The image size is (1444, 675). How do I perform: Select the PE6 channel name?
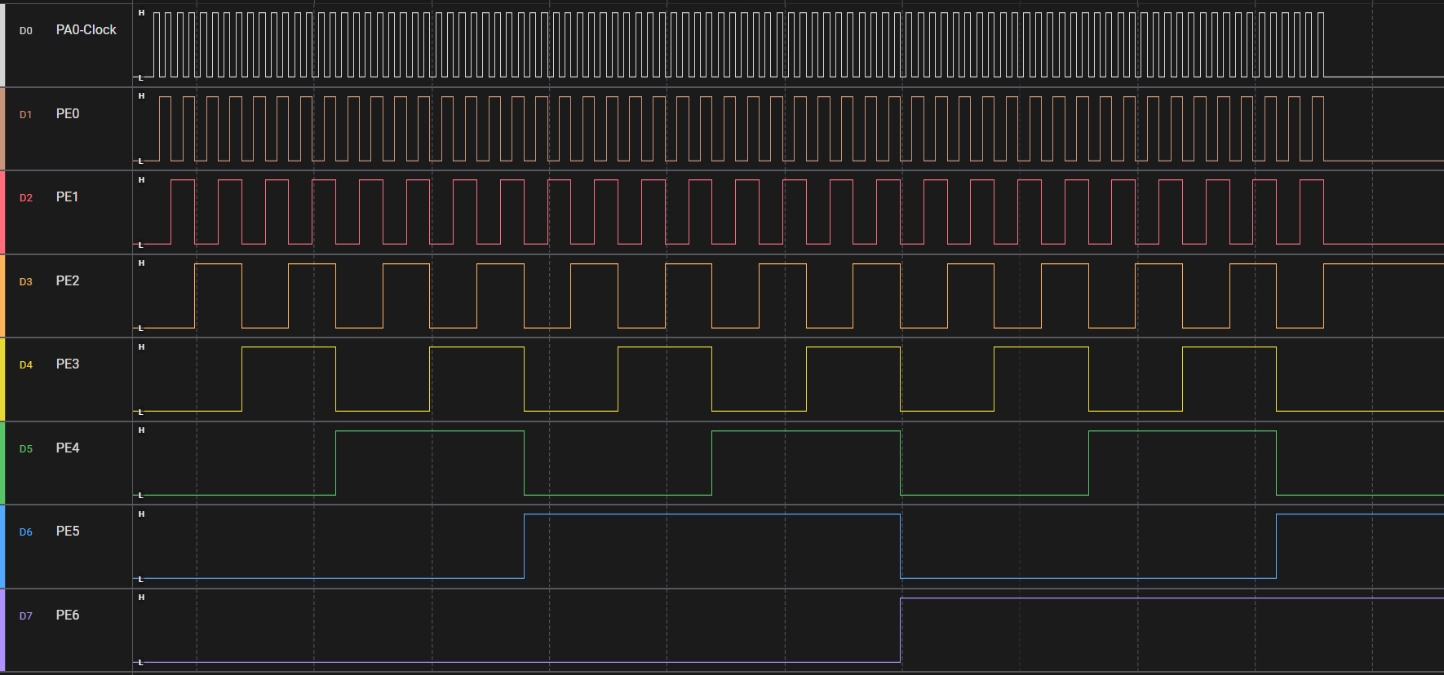coord(68,615)
